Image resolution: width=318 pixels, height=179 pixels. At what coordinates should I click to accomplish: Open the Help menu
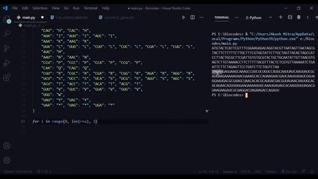click(105, 8)
